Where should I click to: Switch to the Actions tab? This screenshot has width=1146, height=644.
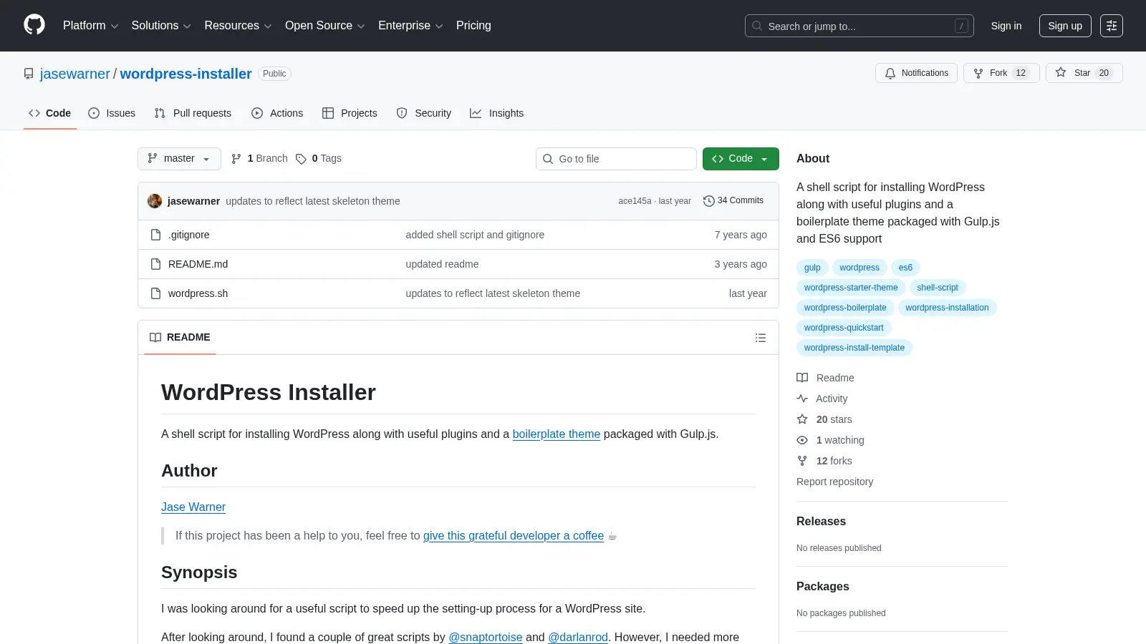[x=277, y=113]
